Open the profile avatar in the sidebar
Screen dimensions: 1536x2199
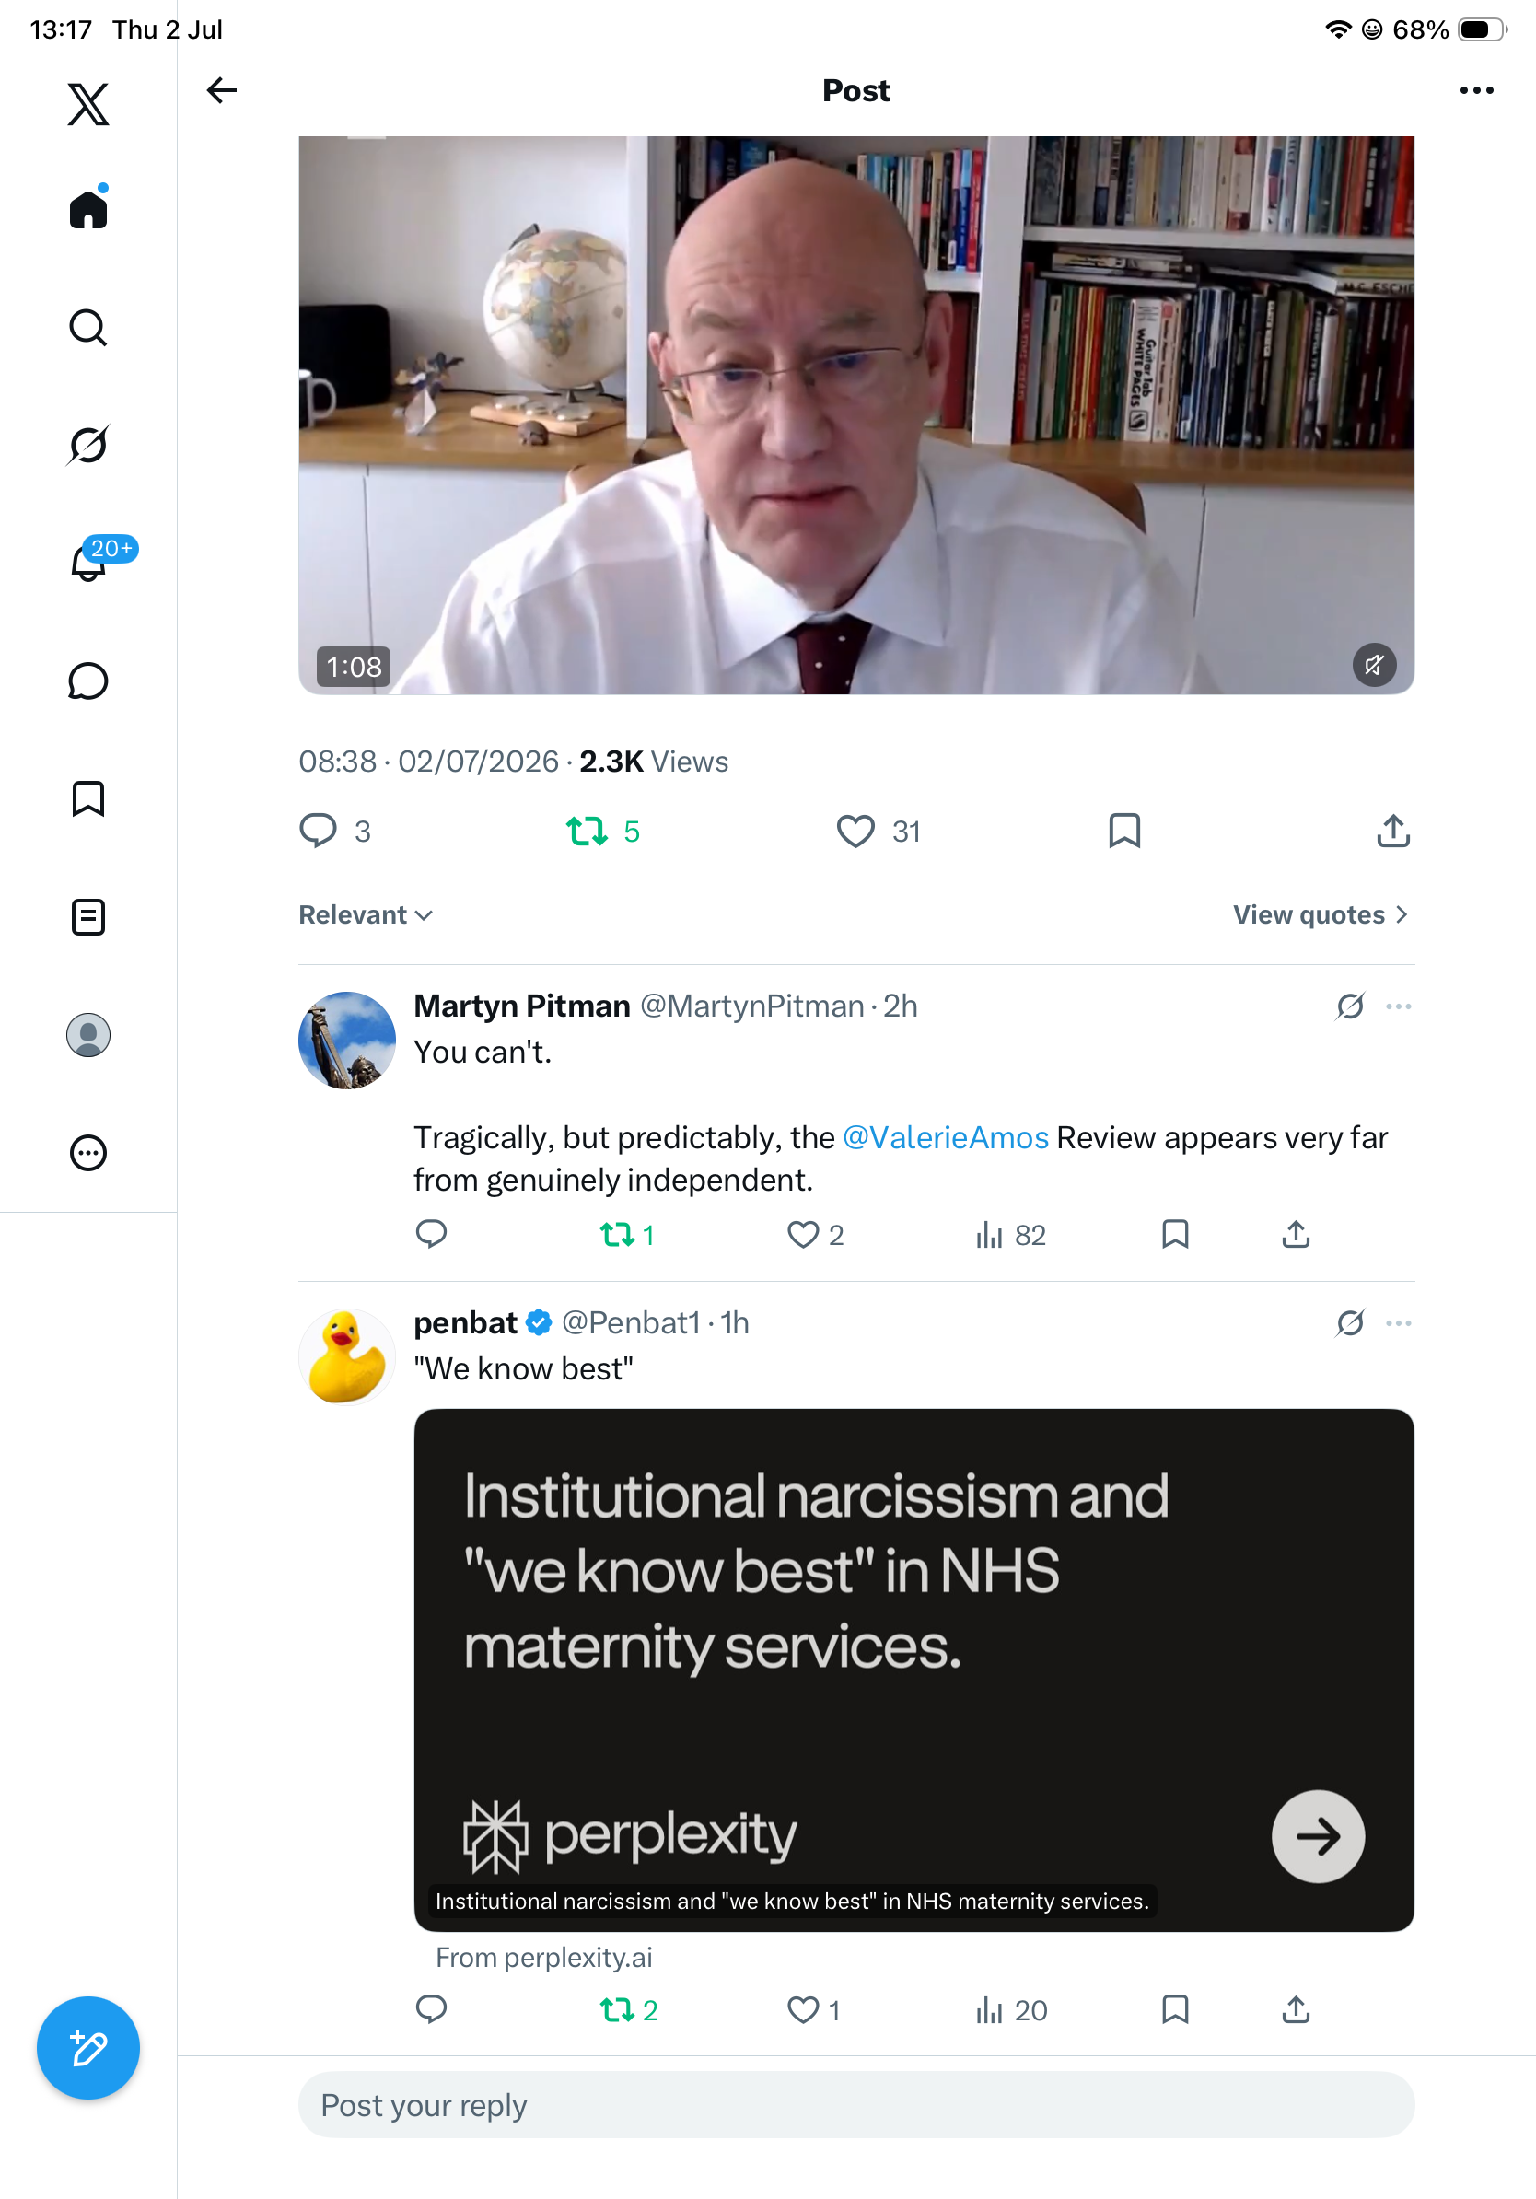(x=88, y=1034)
